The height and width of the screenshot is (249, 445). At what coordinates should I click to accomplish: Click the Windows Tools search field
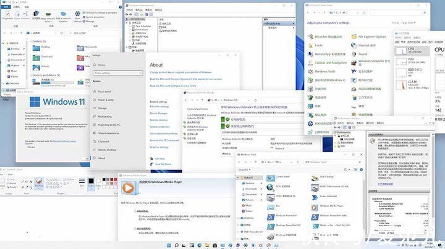[333, 162]
